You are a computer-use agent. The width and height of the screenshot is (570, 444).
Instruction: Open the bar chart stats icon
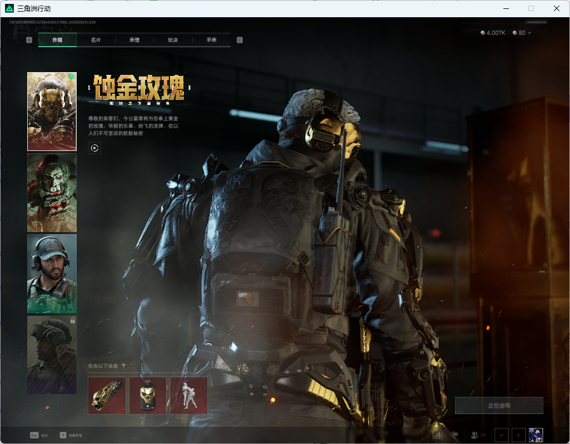437,435
